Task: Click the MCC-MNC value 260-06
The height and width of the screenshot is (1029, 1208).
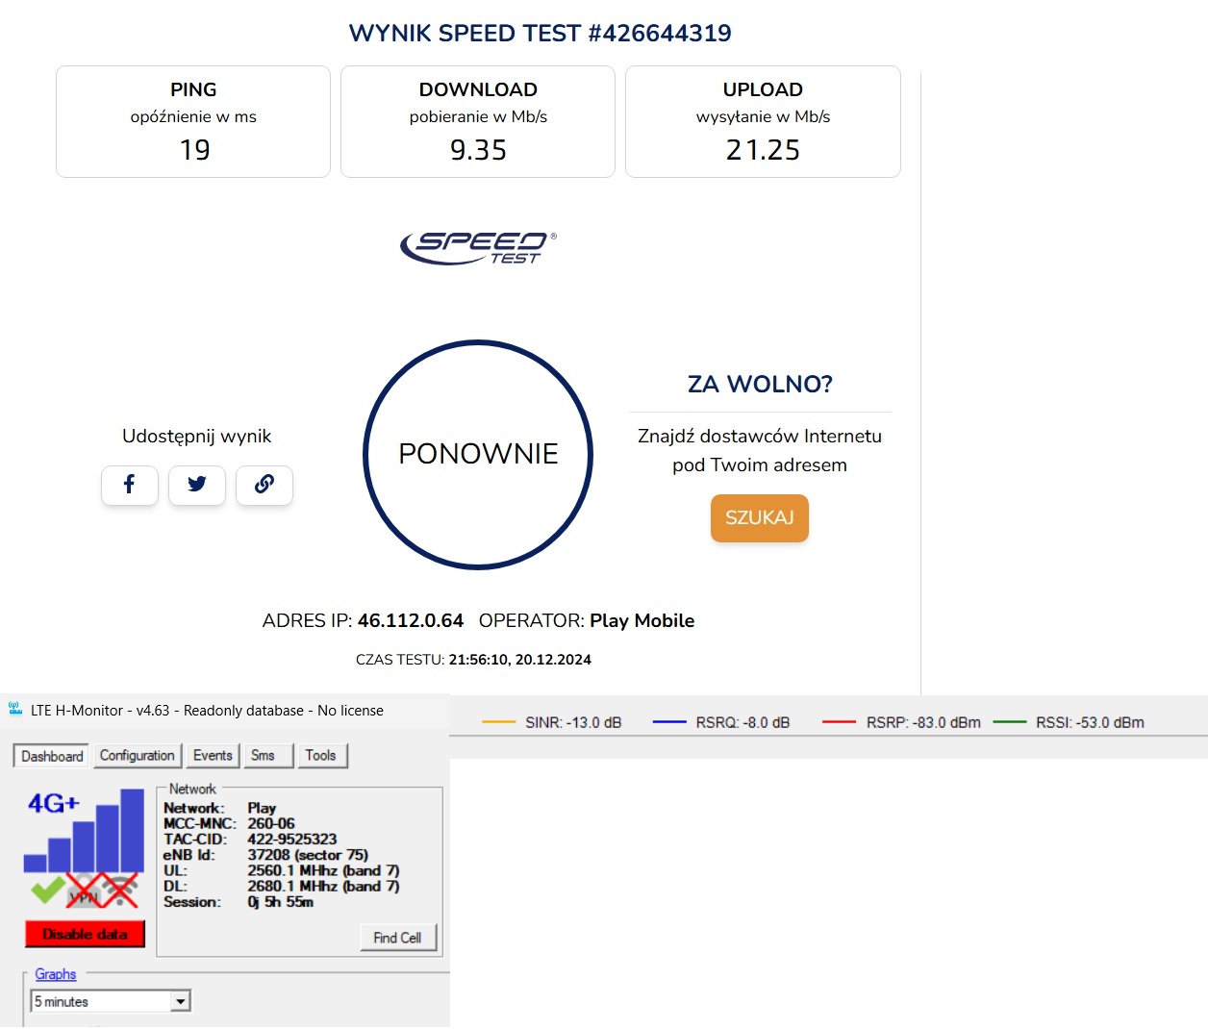Action: tap(271, 823)
